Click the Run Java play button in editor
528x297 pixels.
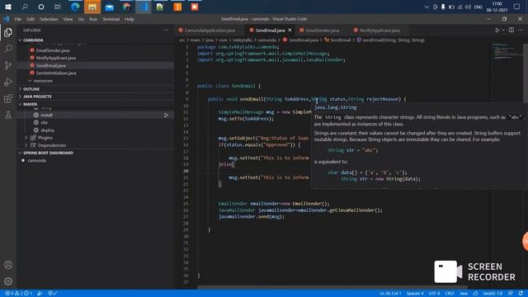(x=497, y=30)
